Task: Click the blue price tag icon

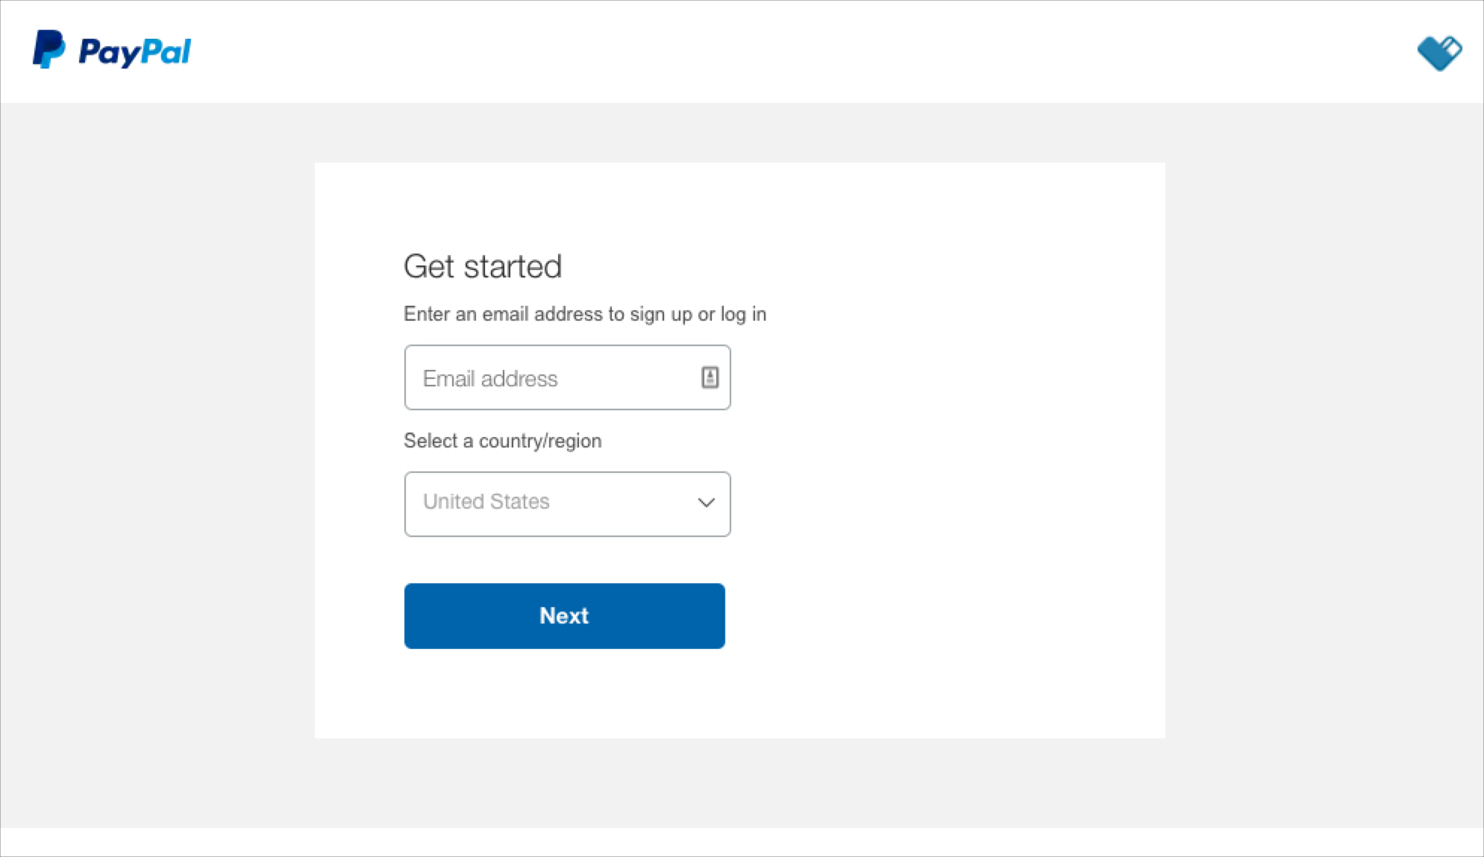Action: click(x=1439, y=53)
